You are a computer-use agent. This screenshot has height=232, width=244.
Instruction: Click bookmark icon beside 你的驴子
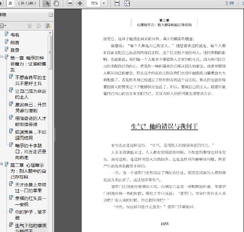coord(11,211)
